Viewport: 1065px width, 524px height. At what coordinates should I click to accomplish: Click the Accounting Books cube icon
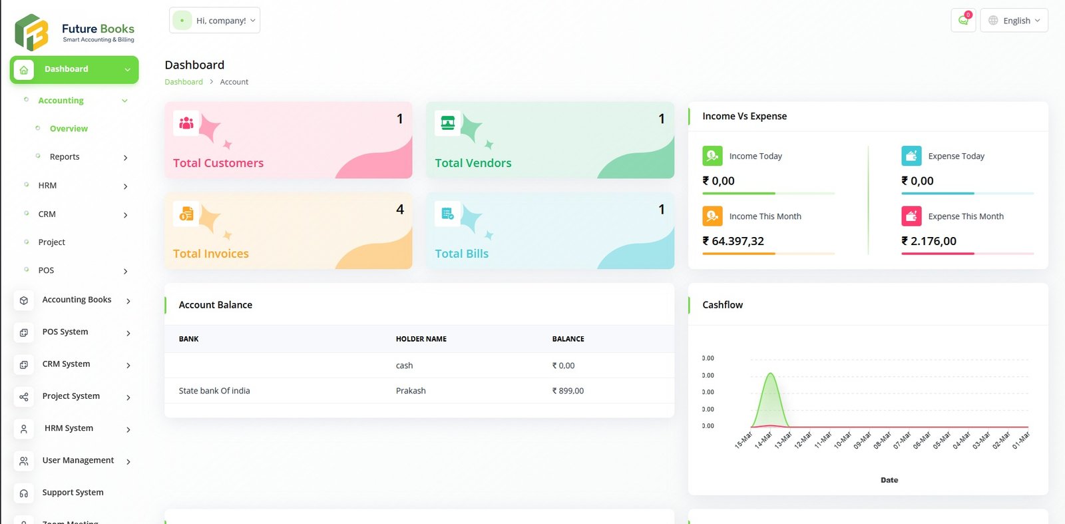tap(24, 300)
